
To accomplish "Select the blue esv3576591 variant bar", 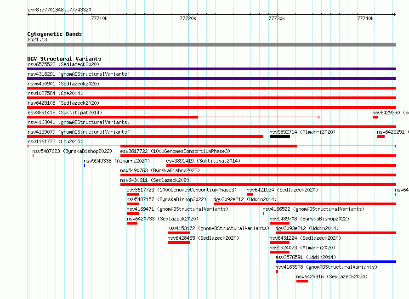I will [336, 262].
